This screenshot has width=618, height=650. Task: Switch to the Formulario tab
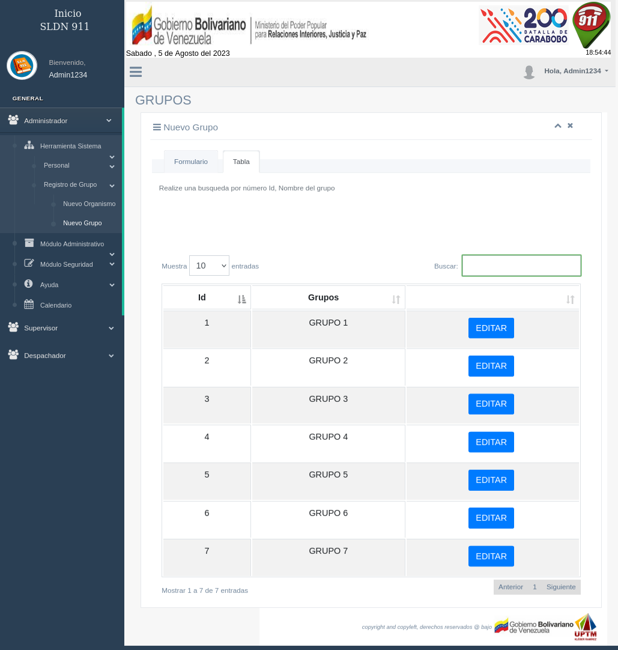pyautogui.click(x=191, y=162)
